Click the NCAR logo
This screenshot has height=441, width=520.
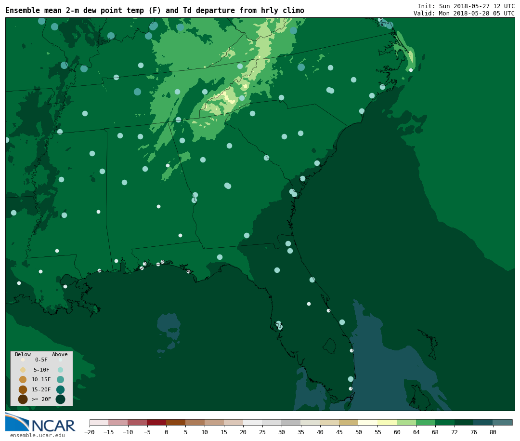(x=40, y=423)
